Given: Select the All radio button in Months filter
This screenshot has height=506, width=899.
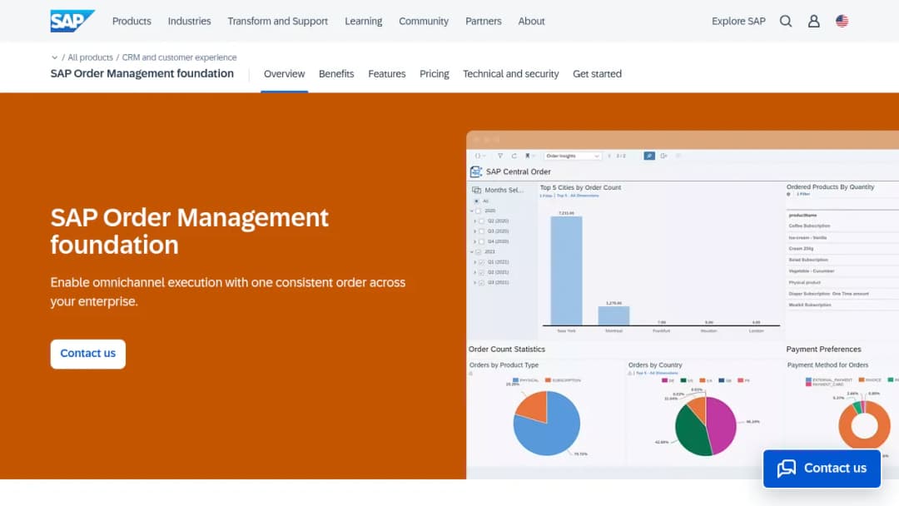Looking at the screenshot, I should point(476,201).
